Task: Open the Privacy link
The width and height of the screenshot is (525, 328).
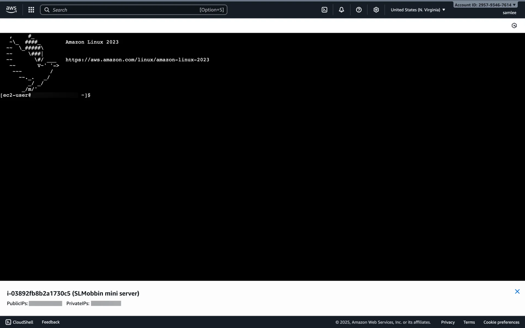Action: (448, 322)
